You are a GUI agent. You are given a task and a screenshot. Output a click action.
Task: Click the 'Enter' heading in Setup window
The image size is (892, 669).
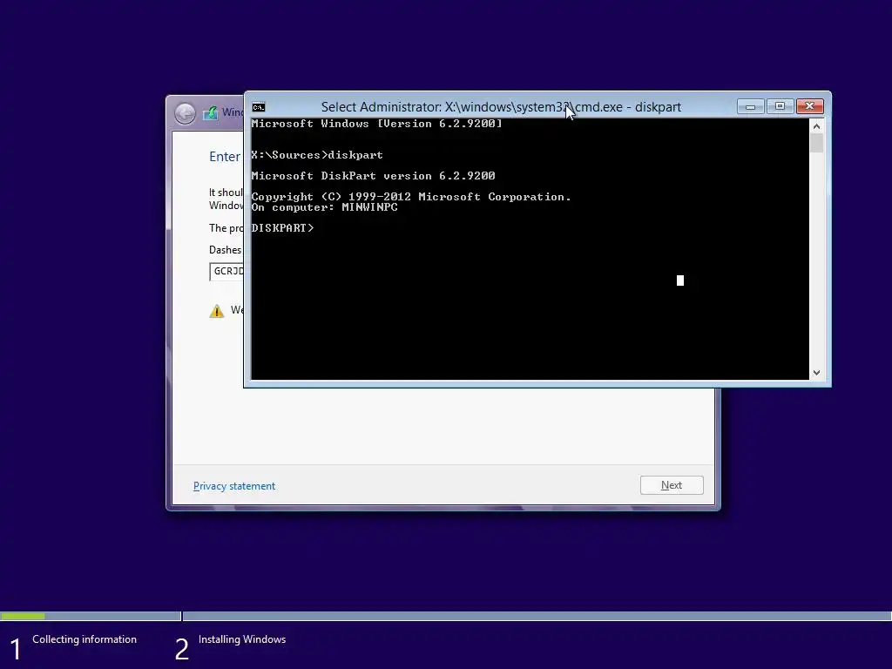coord(225,157)
